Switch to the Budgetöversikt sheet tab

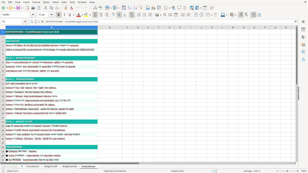(70, 166)
